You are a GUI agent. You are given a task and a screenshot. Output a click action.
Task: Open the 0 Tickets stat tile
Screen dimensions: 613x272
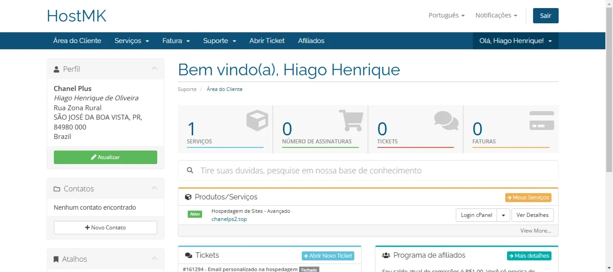tap(416, 130)
